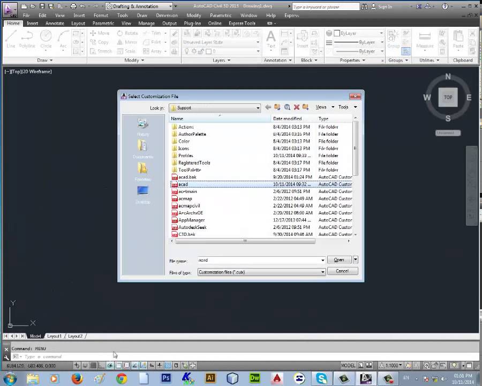This screenshot has width=482, height=386.
Task: Click the Undo arrow in quick access toolbar
Action: pos(82,6)
